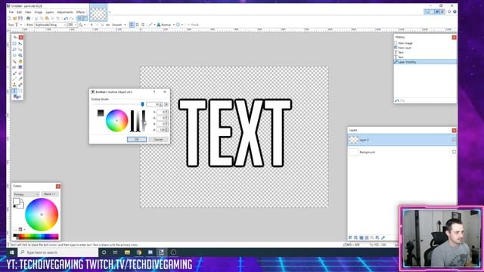Open the Adjustments menu
The height and width of the screenshot is (272, 484).
[65, 12]
